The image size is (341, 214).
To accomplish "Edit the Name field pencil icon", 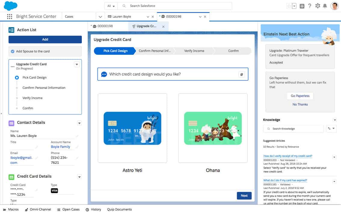I will pyautogui.click(x=77, y=136).
